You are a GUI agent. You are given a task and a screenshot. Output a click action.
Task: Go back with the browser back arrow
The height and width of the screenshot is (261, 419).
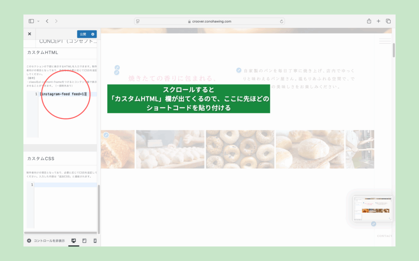(x=47, y=21)
